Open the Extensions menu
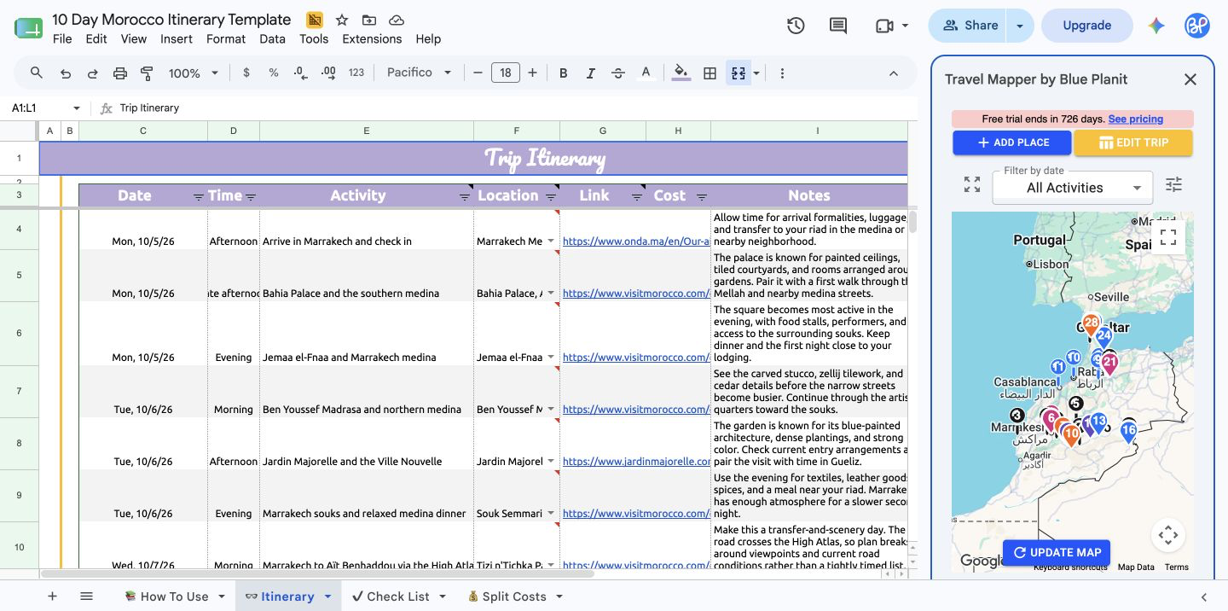 tap(372, 38)
